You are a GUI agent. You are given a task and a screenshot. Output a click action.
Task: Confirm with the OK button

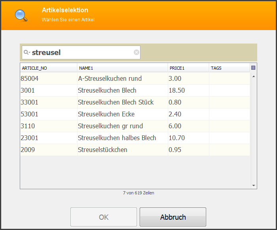coord(104,217)
